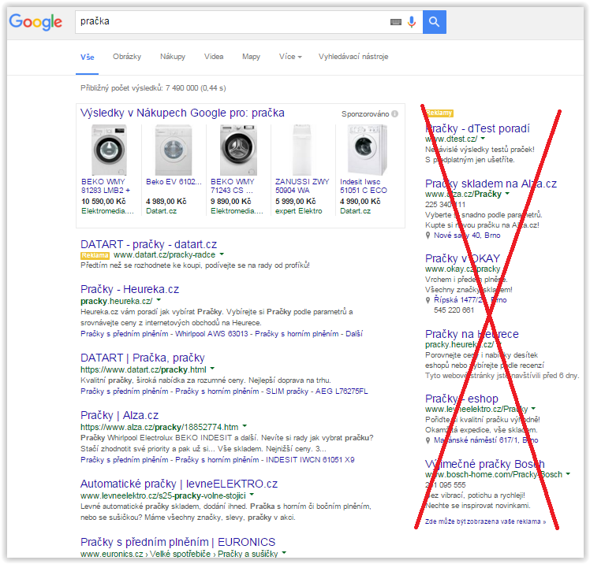
Task: Expand arrow next to bosch-home.com/Pracky-Bosch
Action: tap(568, 474)
